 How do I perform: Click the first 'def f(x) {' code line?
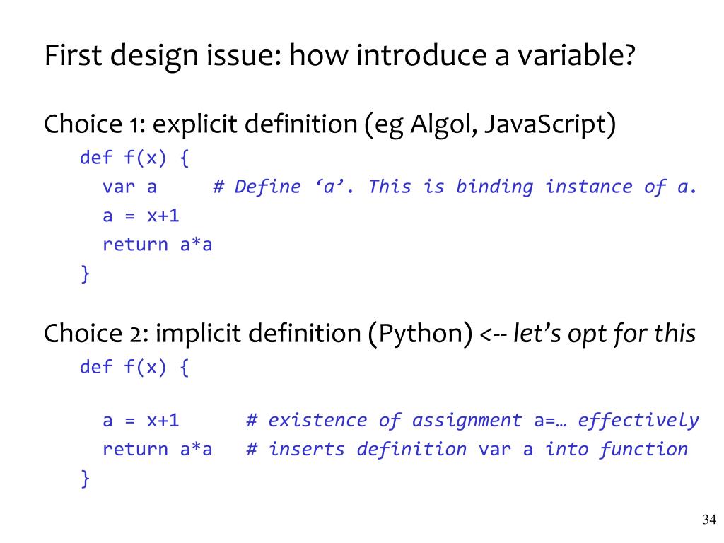coord(134,158)
